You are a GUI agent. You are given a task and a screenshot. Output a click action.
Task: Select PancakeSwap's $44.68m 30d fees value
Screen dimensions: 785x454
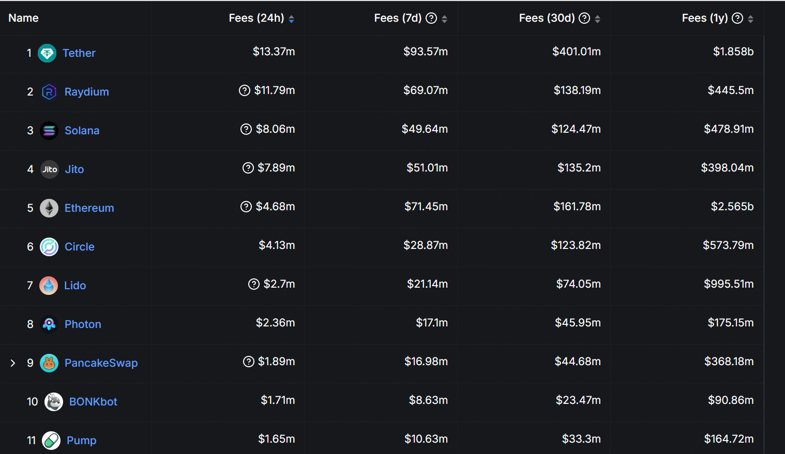coord(578,362)
